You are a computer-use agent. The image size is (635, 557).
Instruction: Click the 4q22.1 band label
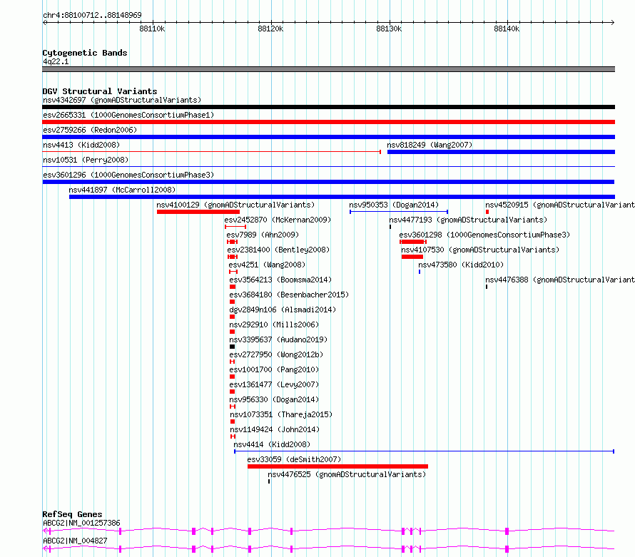click(56, 61)
